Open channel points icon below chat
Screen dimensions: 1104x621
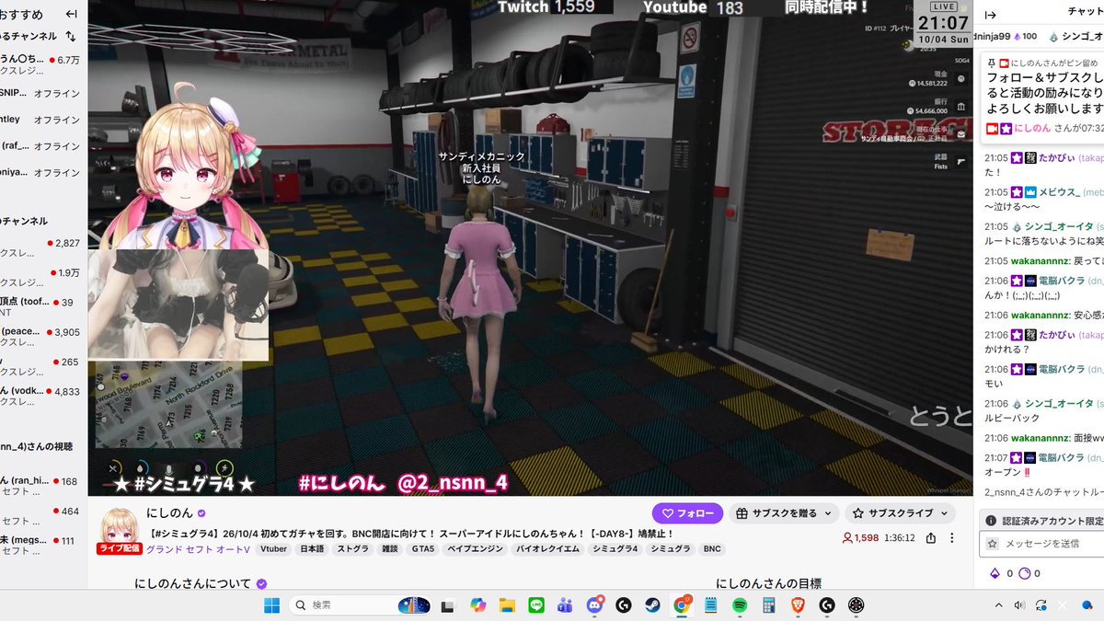[1024, 573]
